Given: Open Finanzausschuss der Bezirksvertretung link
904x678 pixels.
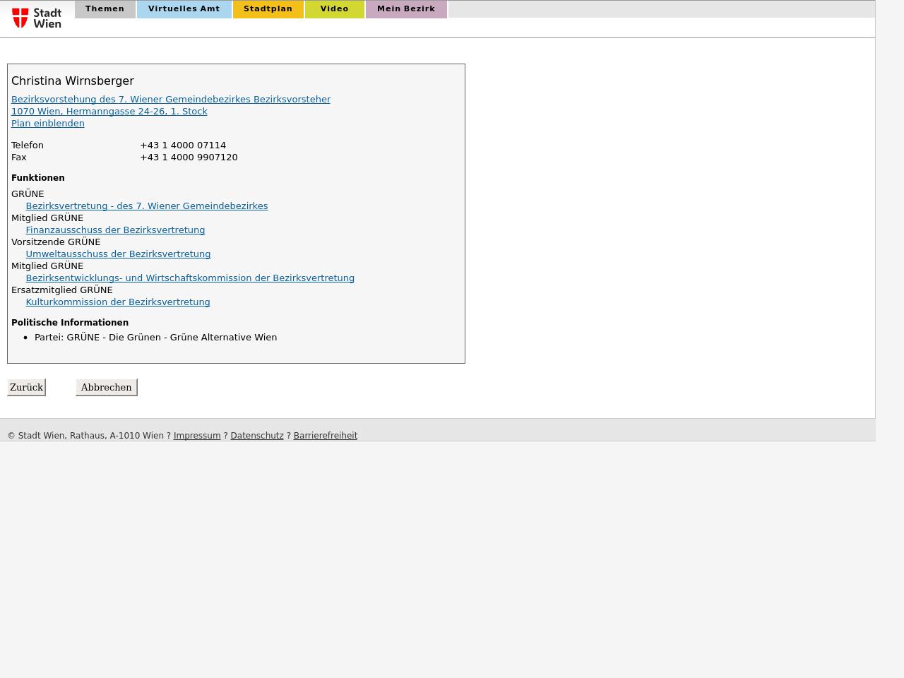Looking at the screenshot, I should 115,230.
